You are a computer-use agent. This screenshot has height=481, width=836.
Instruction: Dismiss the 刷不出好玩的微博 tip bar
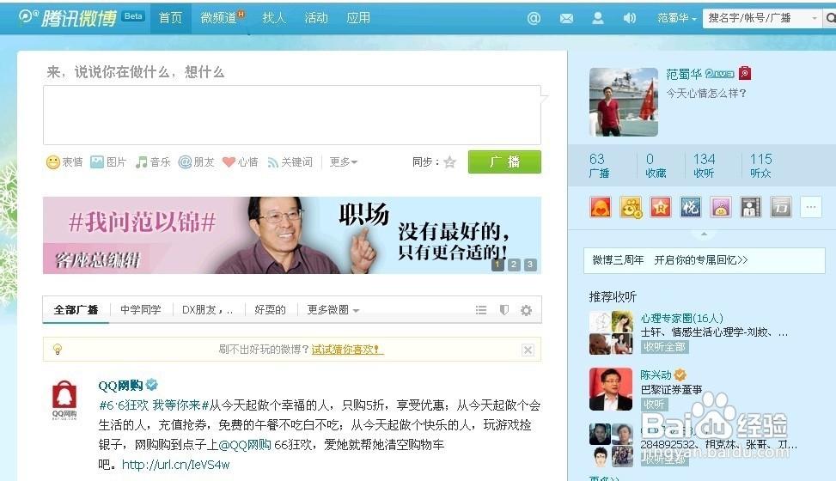[528, 350]
